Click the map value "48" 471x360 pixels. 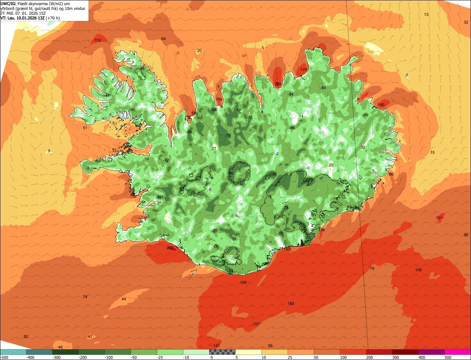point(60,347)
